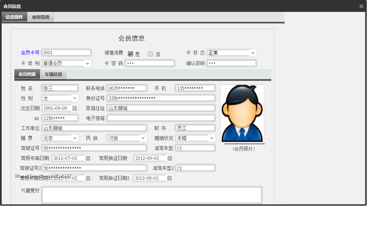Switch to the 车辆信息 tab
Screen dimensions: 367x237
(53, 74)
